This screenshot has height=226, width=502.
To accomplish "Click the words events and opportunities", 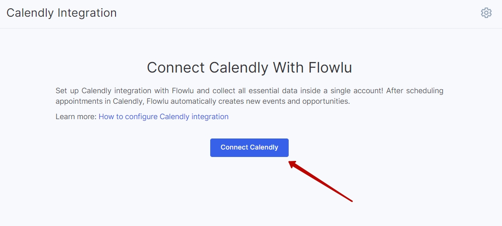I will 309,102.
